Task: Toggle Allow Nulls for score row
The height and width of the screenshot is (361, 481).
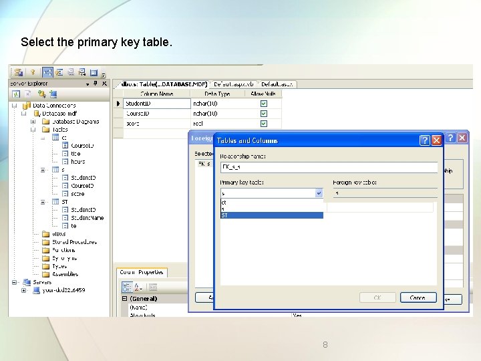Action: (x=263, y=124)
